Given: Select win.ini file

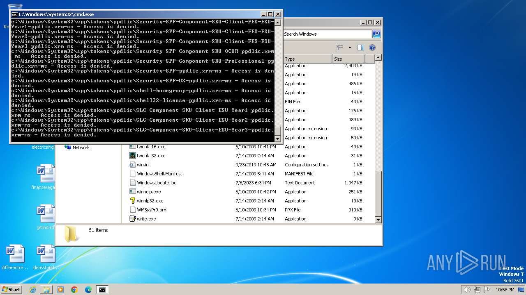Looking at the screenshot, I should (x=143, y=165).
